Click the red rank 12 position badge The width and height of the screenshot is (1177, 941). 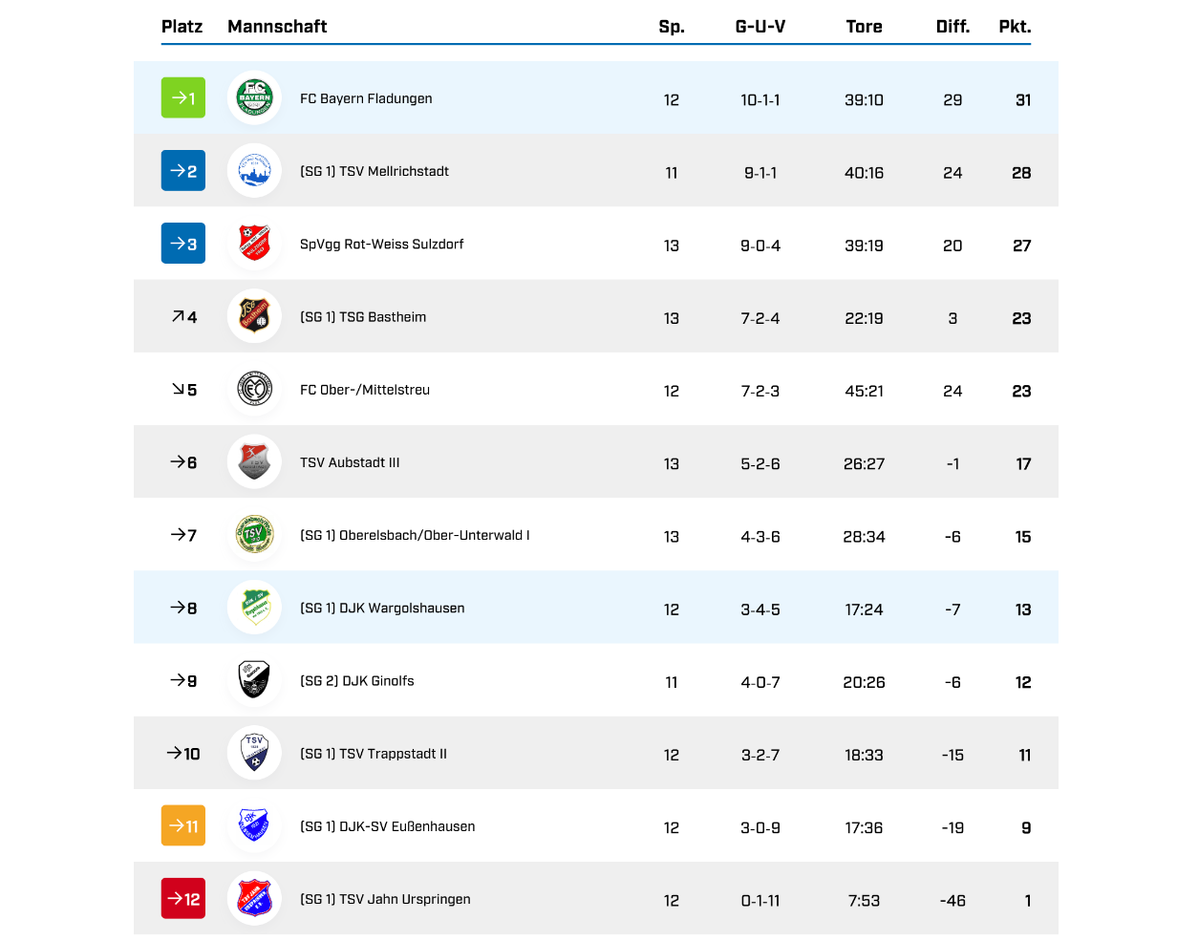pyautogui.click(x=183, y=899)
